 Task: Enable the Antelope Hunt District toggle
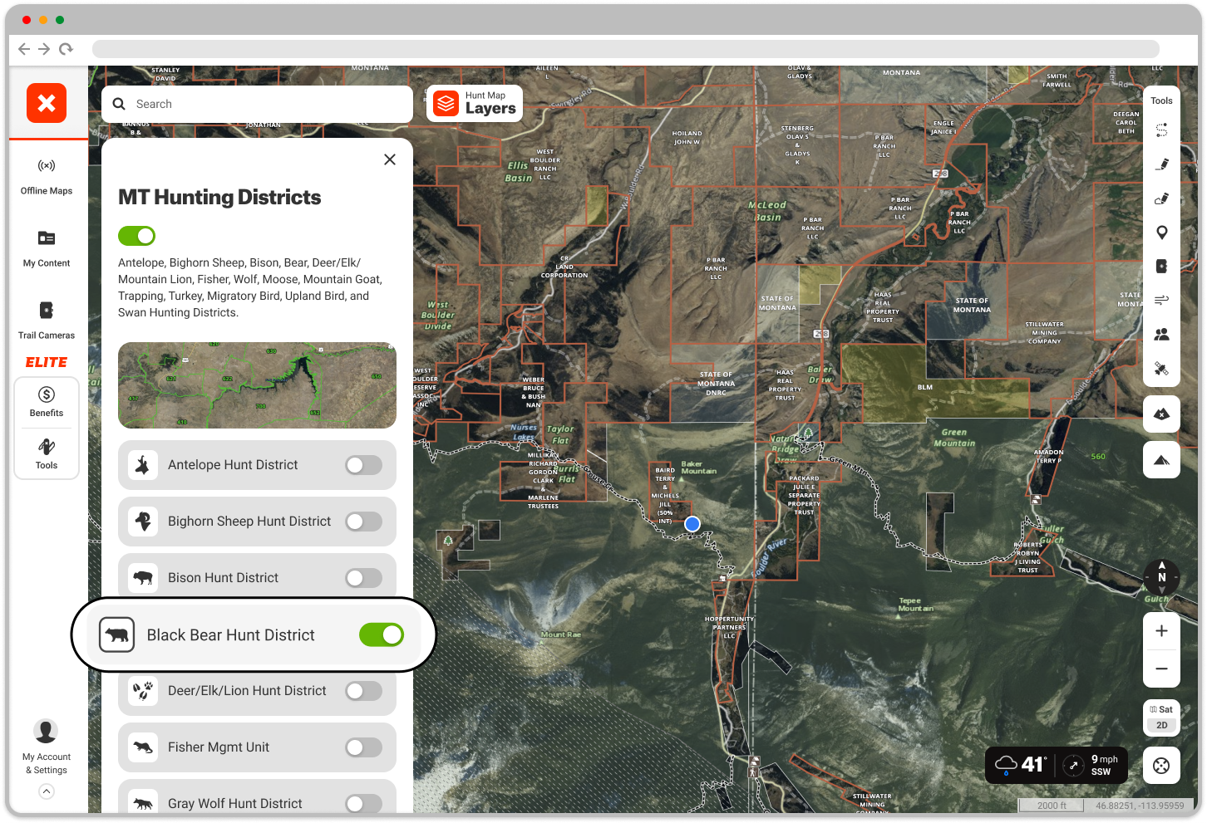[x=364, y=465]
